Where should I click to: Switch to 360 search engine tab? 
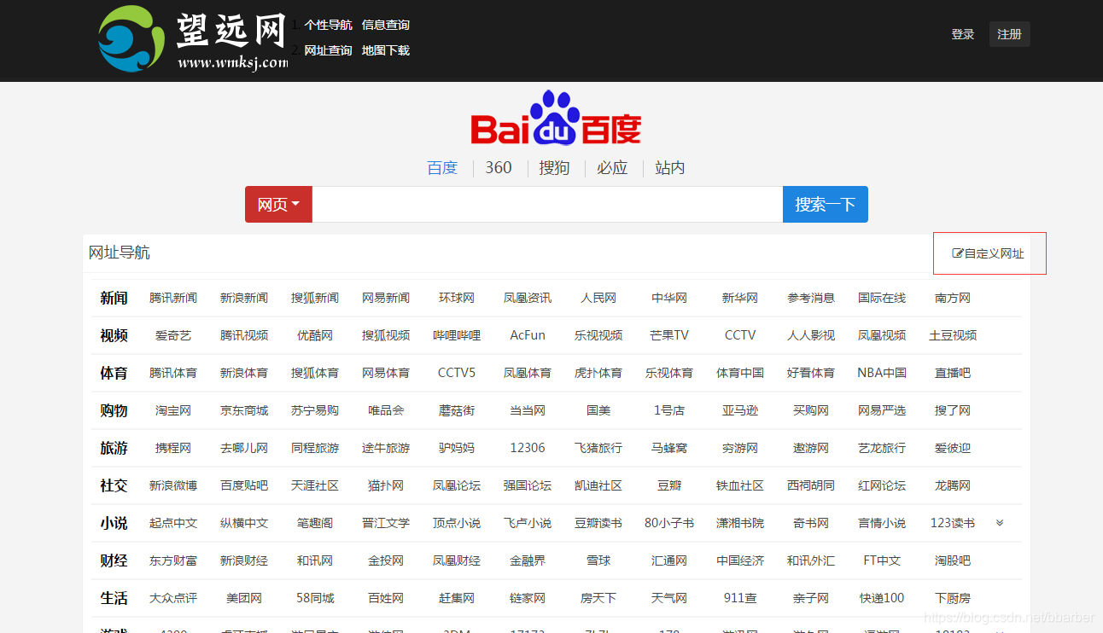point(499,168)
